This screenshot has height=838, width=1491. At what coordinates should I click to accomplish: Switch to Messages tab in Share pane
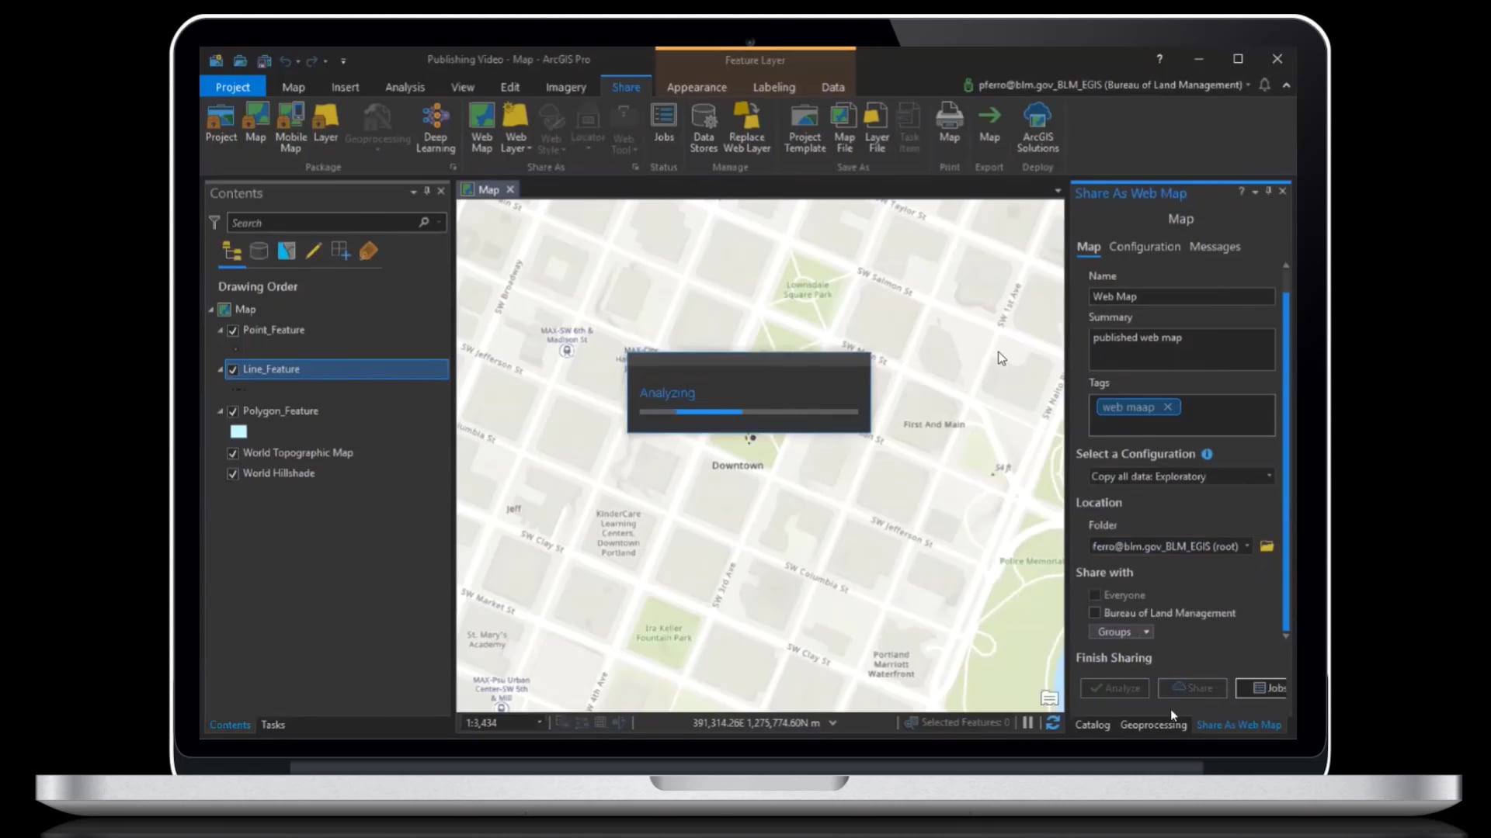[1215, 247]
